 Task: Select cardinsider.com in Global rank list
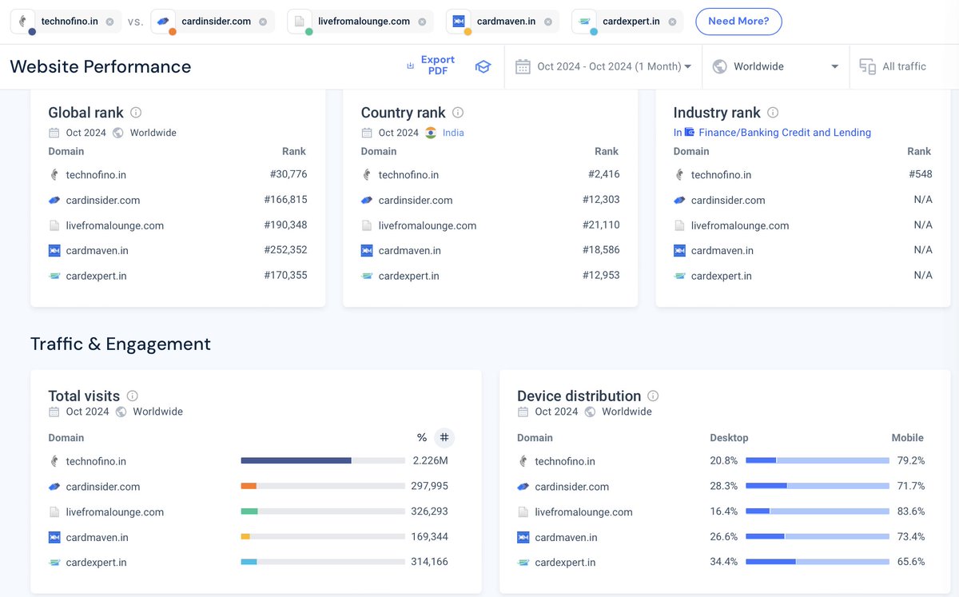pyautogui.click(x=103, y=200)
